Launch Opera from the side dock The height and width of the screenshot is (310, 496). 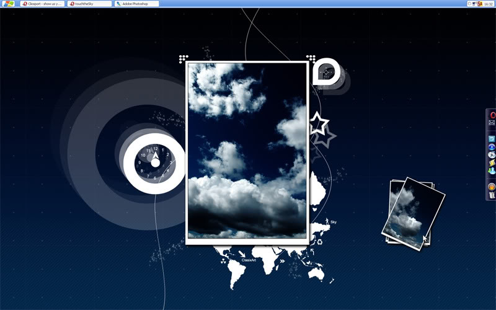[x=492, y=115]
